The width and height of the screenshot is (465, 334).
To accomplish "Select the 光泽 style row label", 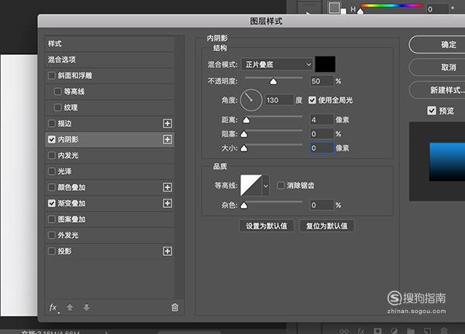I will 64,172.
